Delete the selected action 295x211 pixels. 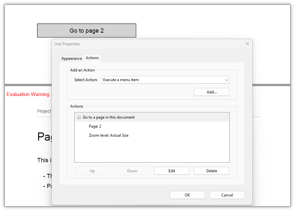pyautogui.click(x=212, y=171)
